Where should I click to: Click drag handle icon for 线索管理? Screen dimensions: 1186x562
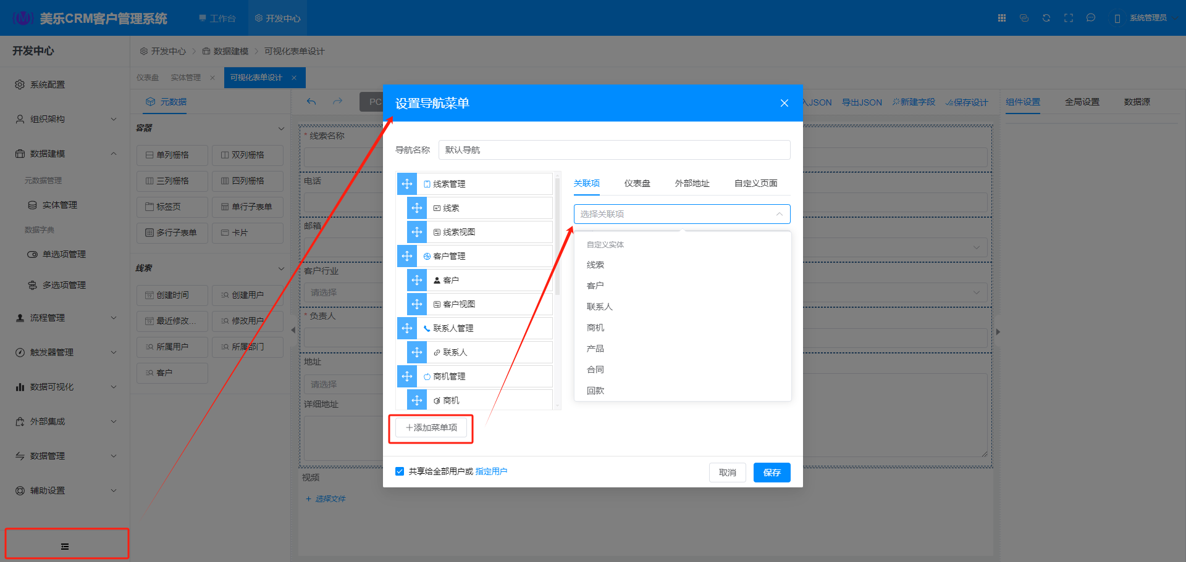(407, 184)
